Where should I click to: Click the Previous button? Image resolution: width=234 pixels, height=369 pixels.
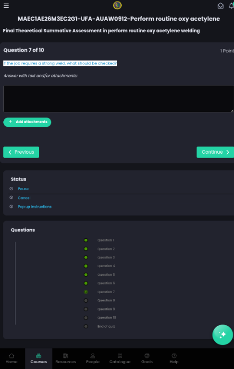[21, 152]
